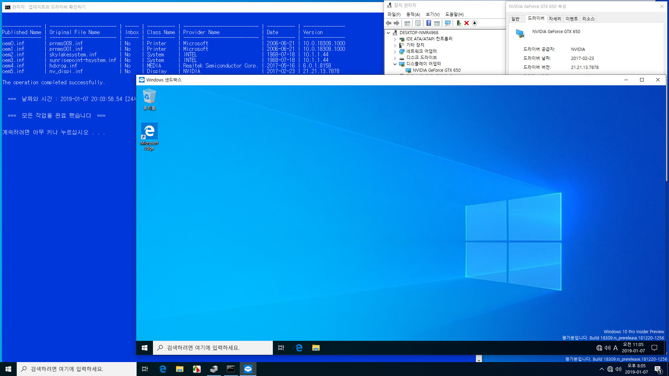Click the Disable device down-arrow icon
Image resolution: width=669 pixels, height=376 pixels.
(475, 23)
